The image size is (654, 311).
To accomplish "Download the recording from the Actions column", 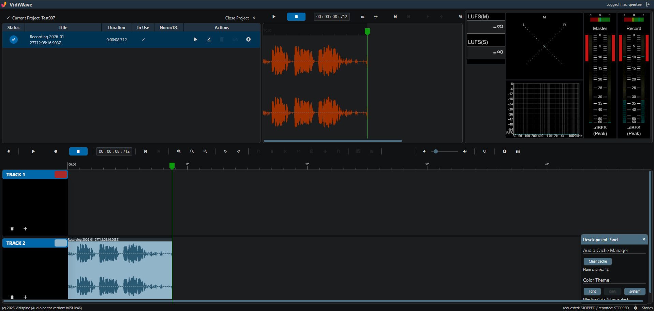I will coord(248,40).
